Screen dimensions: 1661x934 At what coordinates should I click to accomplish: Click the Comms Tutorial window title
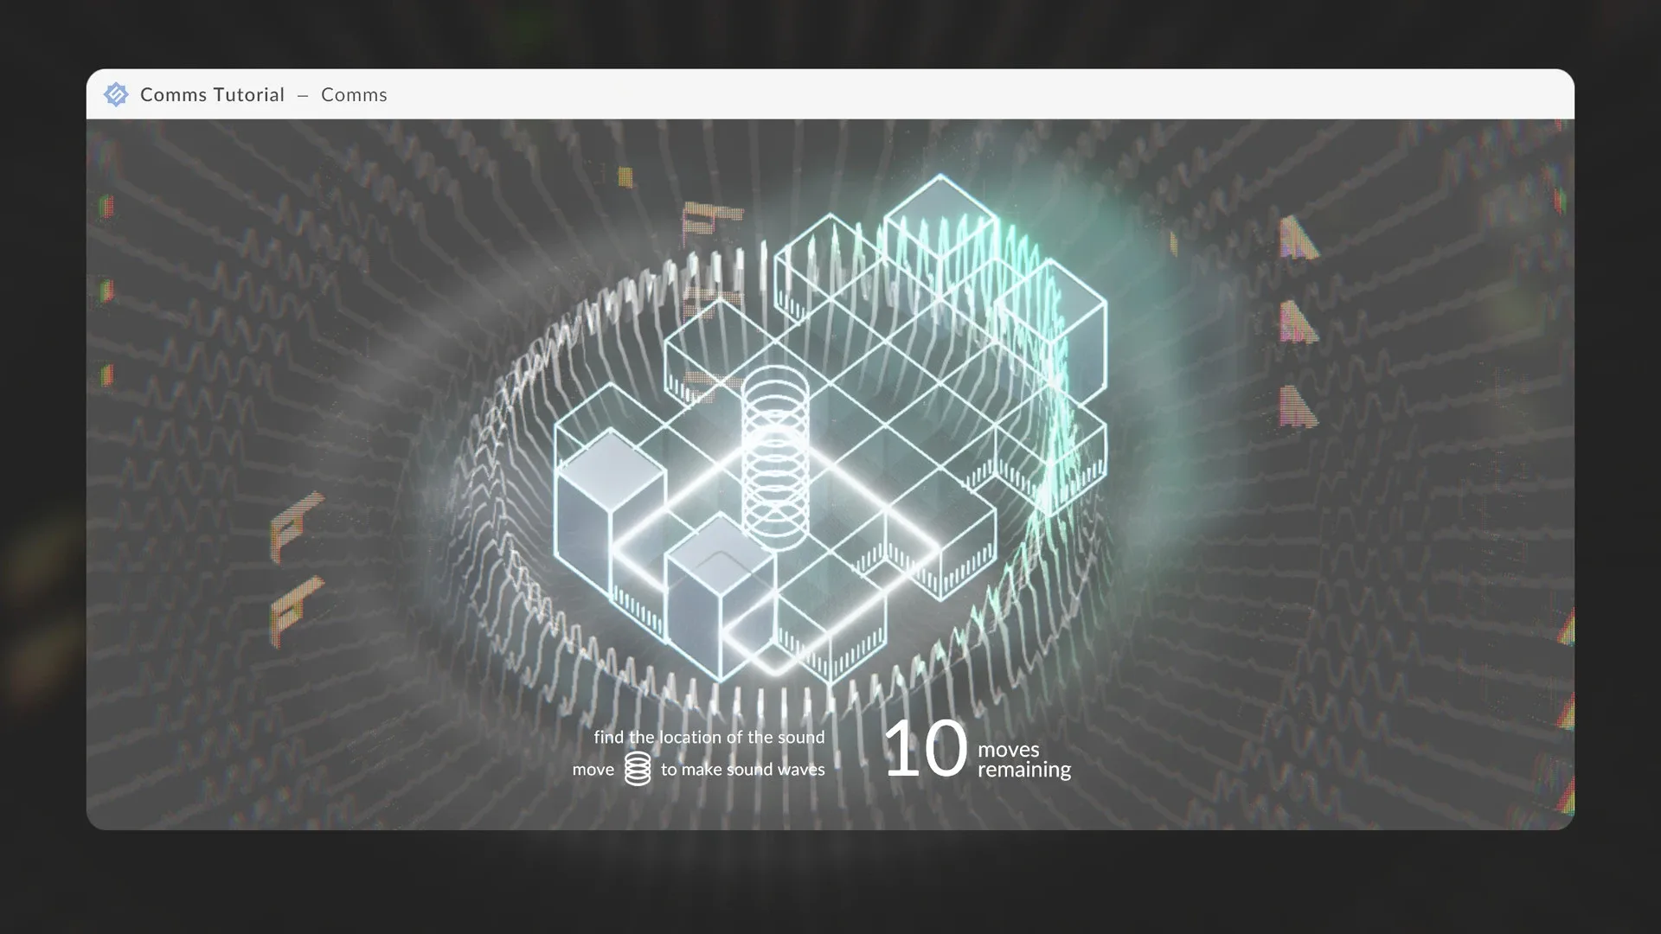(212, 95)
